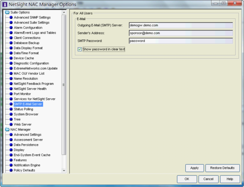Click the blue bullet beside Client Connections

(x=11, y=38)
